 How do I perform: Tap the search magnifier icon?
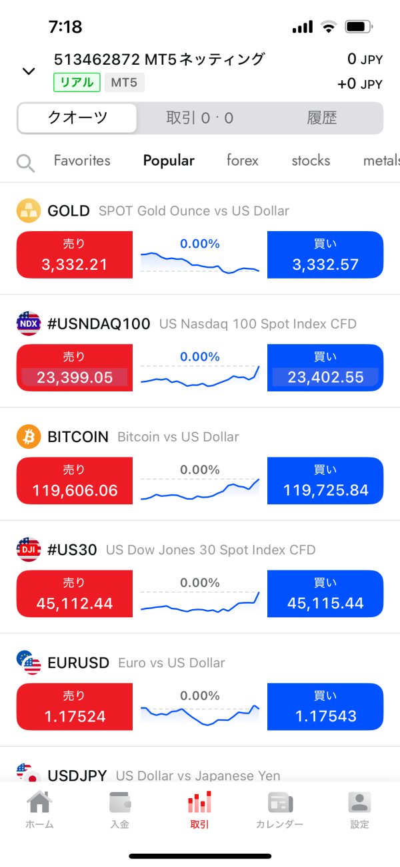[x=25, y=162]
